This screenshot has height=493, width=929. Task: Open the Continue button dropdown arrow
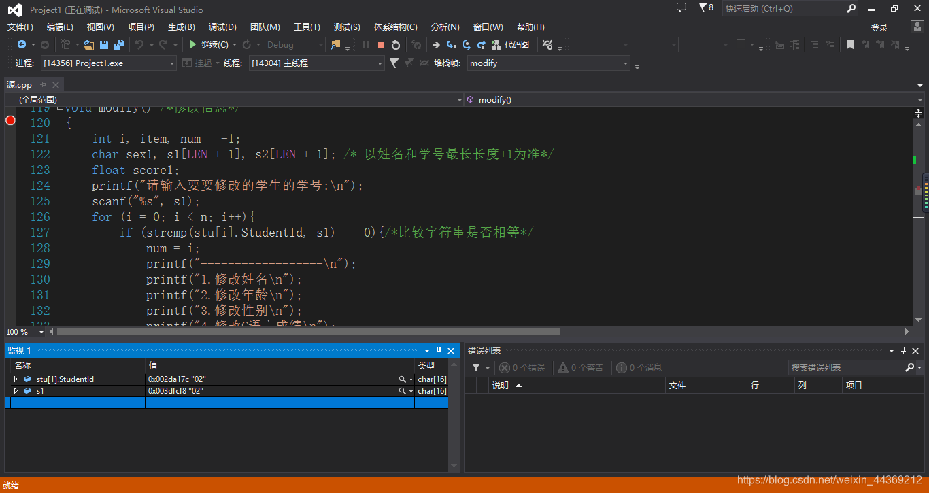(x=235, y=45)
